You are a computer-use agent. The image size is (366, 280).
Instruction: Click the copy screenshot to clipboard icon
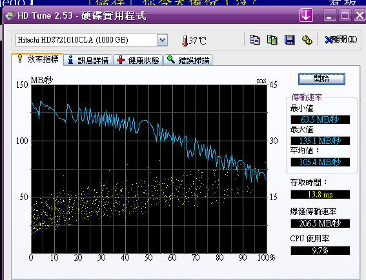(x=272, y=40)
